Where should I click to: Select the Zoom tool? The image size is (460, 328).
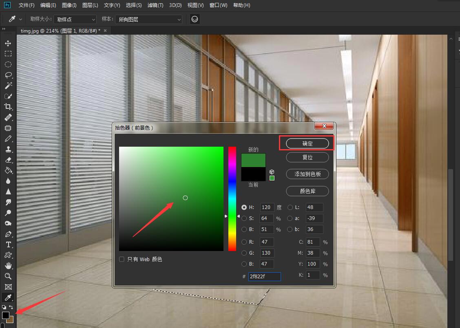[8, 276]
